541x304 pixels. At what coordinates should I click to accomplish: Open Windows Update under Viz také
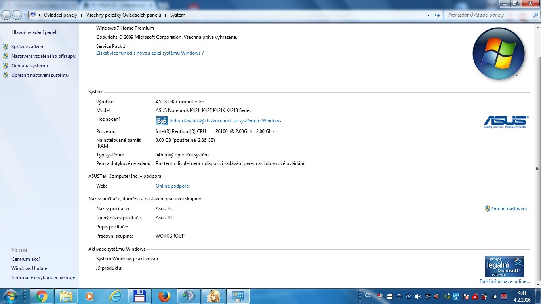29,268
